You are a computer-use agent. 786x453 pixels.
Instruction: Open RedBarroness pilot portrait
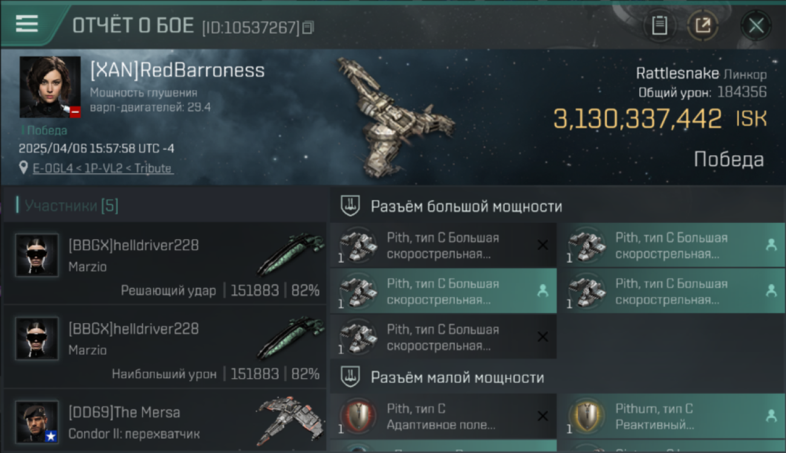(50, 87)
